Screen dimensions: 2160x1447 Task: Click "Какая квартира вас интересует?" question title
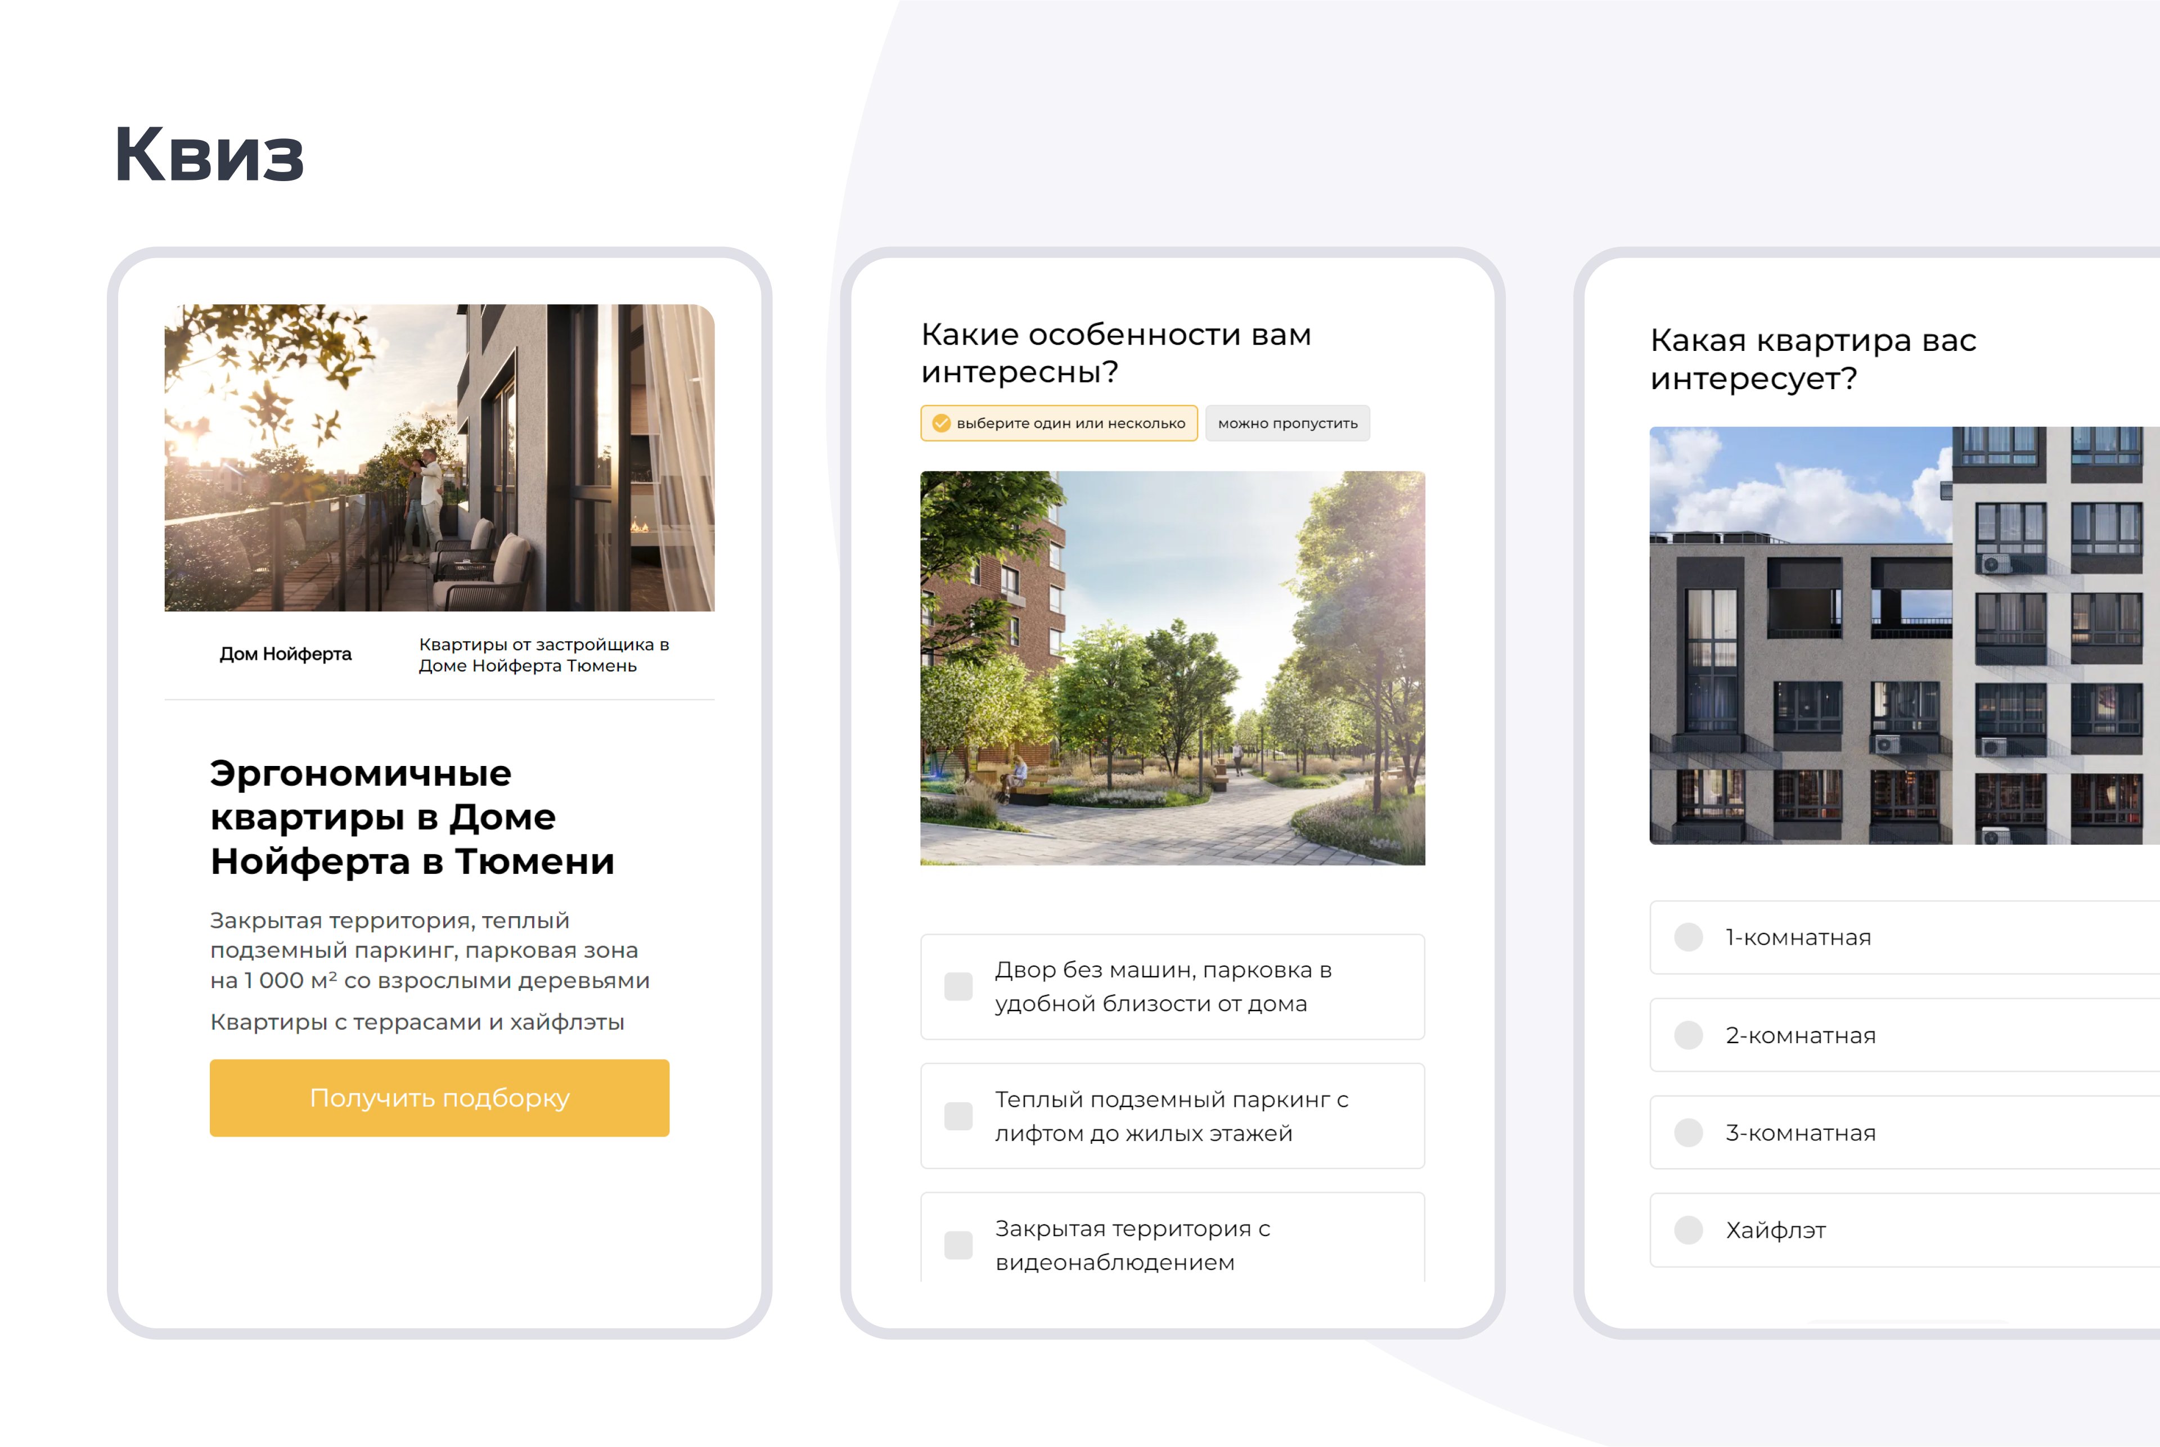(x=1812, y=359)
